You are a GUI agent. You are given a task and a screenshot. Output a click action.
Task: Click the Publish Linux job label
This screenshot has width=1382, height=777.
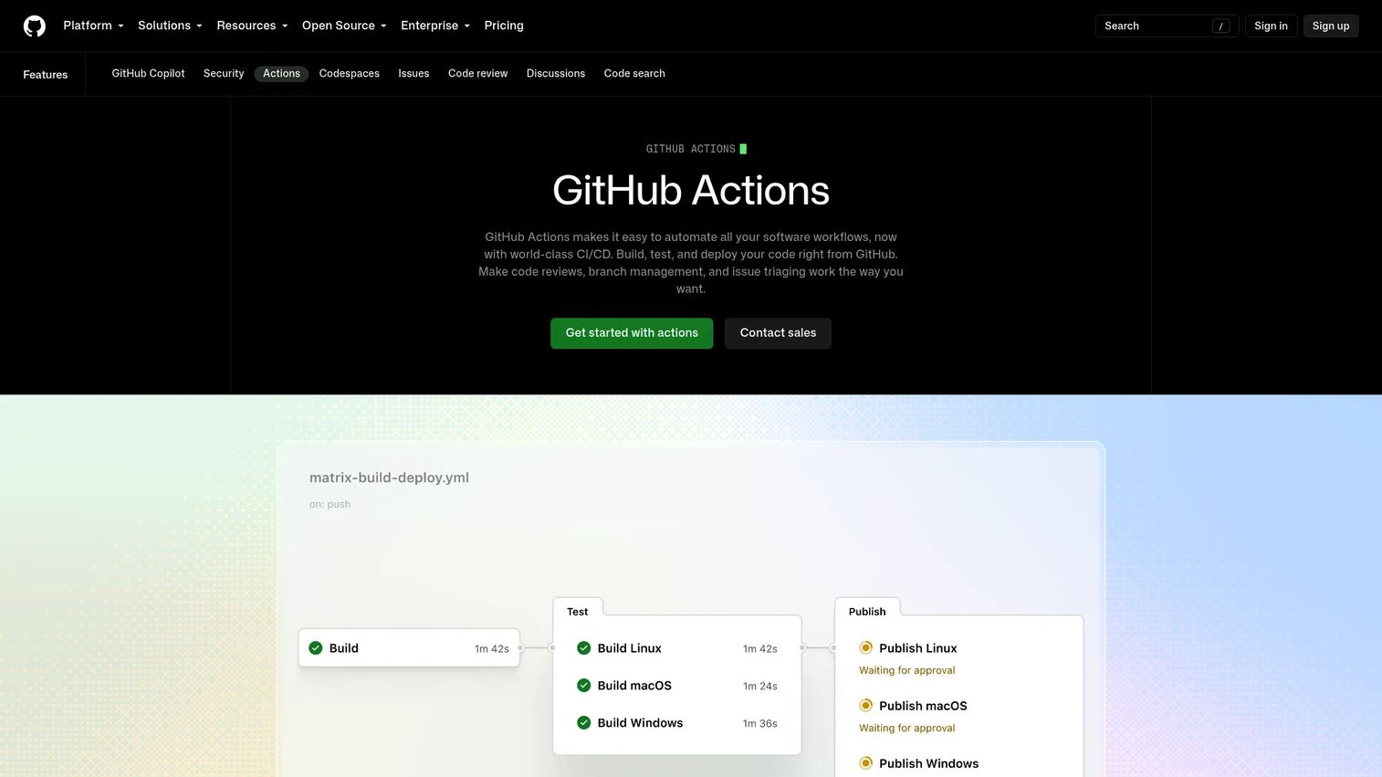tap(918, 648)
